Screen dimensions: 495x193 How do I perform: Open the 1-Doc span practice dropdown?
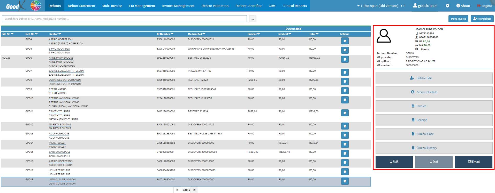tap(381, 6)
